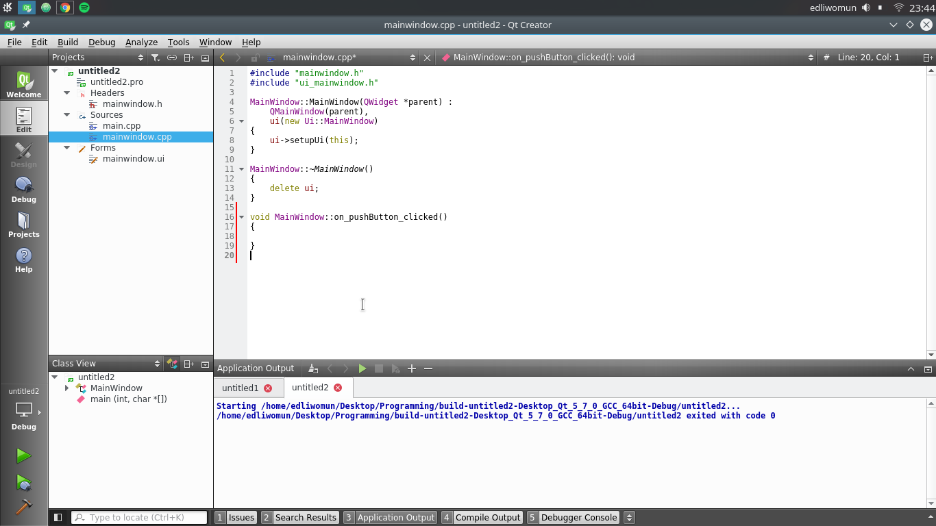Zoom out Application Output text

(x=428, y=368)
